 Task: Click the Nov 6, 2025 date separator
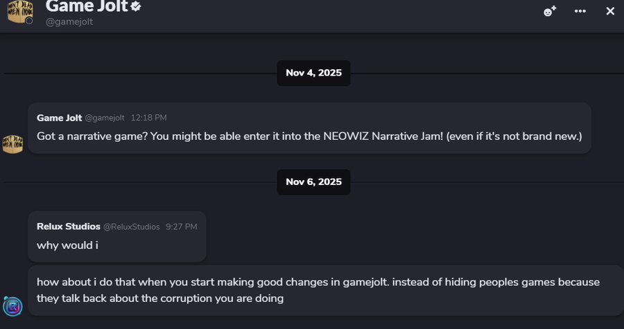pos(313,182)
